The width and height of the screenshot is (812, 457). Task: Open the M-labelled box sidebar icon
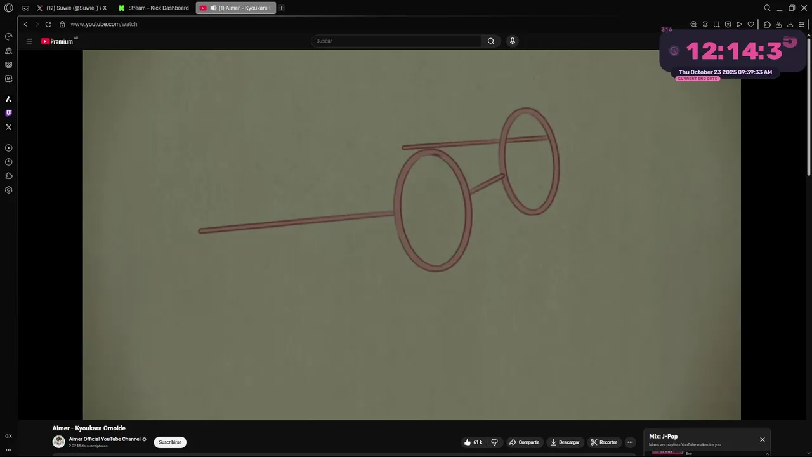click(x=8, y=79)
